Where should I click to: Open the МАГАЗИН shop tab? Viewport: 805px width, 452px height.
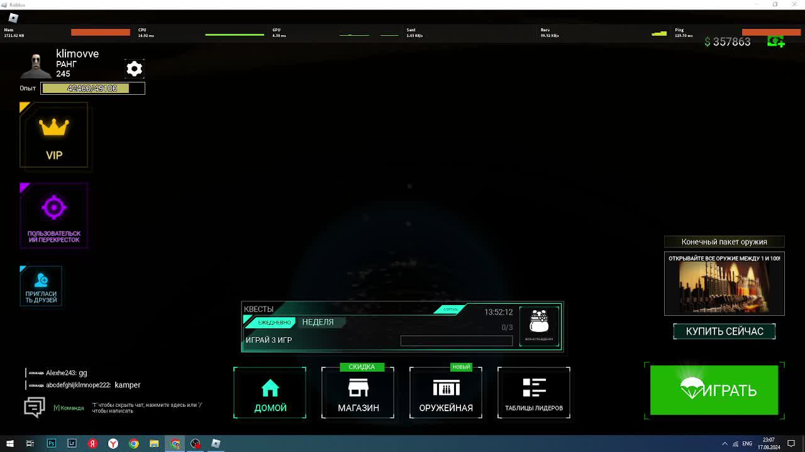coord(358,393)
